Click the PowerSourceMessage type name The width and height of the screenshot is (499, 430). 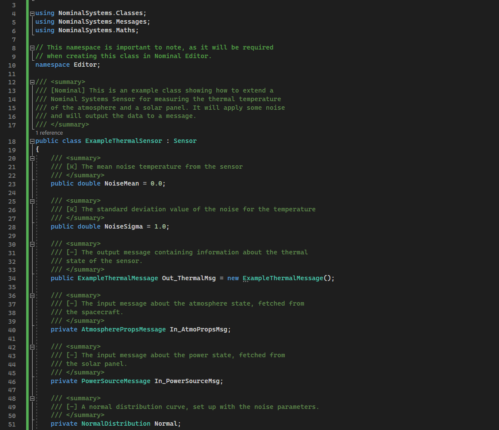(116, 381)
